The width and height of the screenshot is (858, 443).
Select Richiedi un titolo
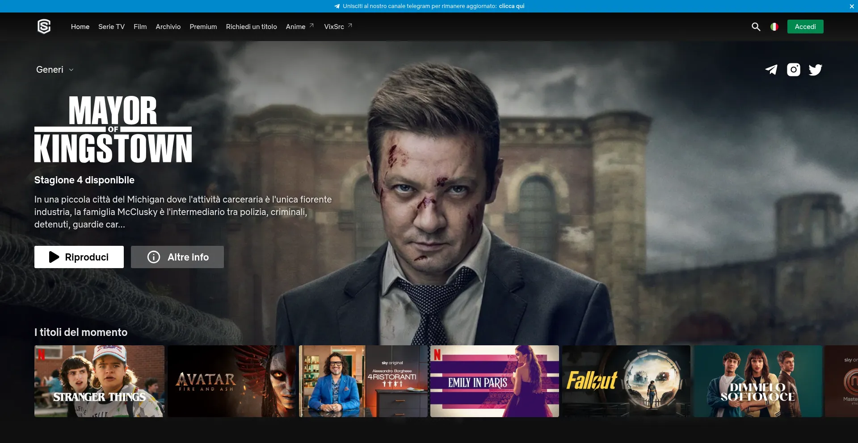251,27
